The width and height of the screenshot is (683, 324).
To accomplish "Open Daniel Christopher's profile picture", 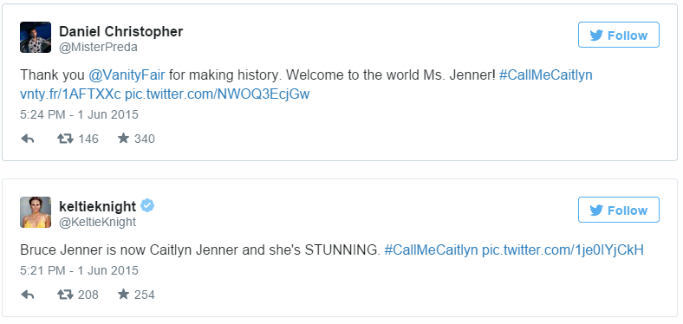I will pos(36,37).
